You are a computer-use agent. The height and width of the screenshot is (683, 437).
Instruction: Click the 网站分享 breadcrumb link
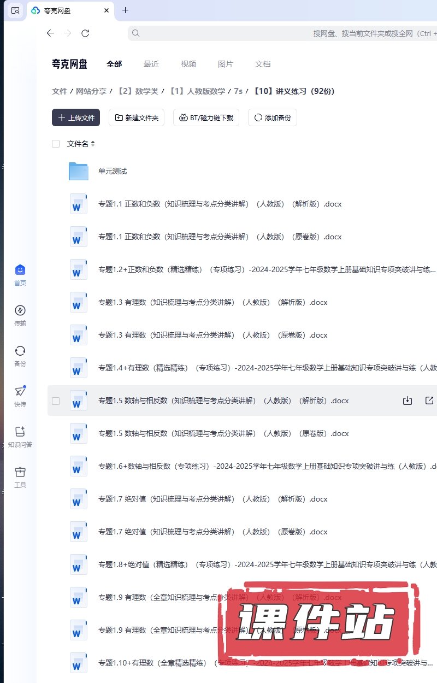click(91, 91)
